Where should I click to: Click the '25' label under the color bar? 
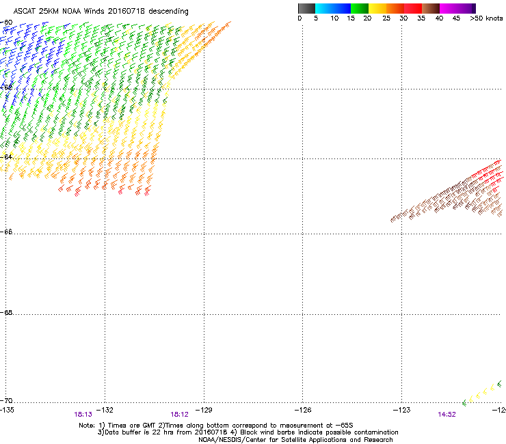click(x=386, y=18)
